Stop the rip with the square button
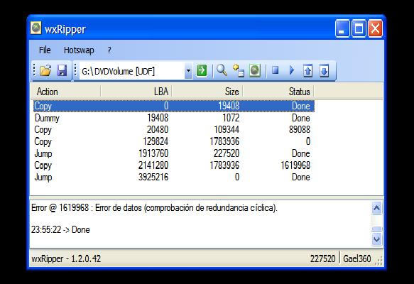This screenshot has width=414, height=284. click(276, 70)
